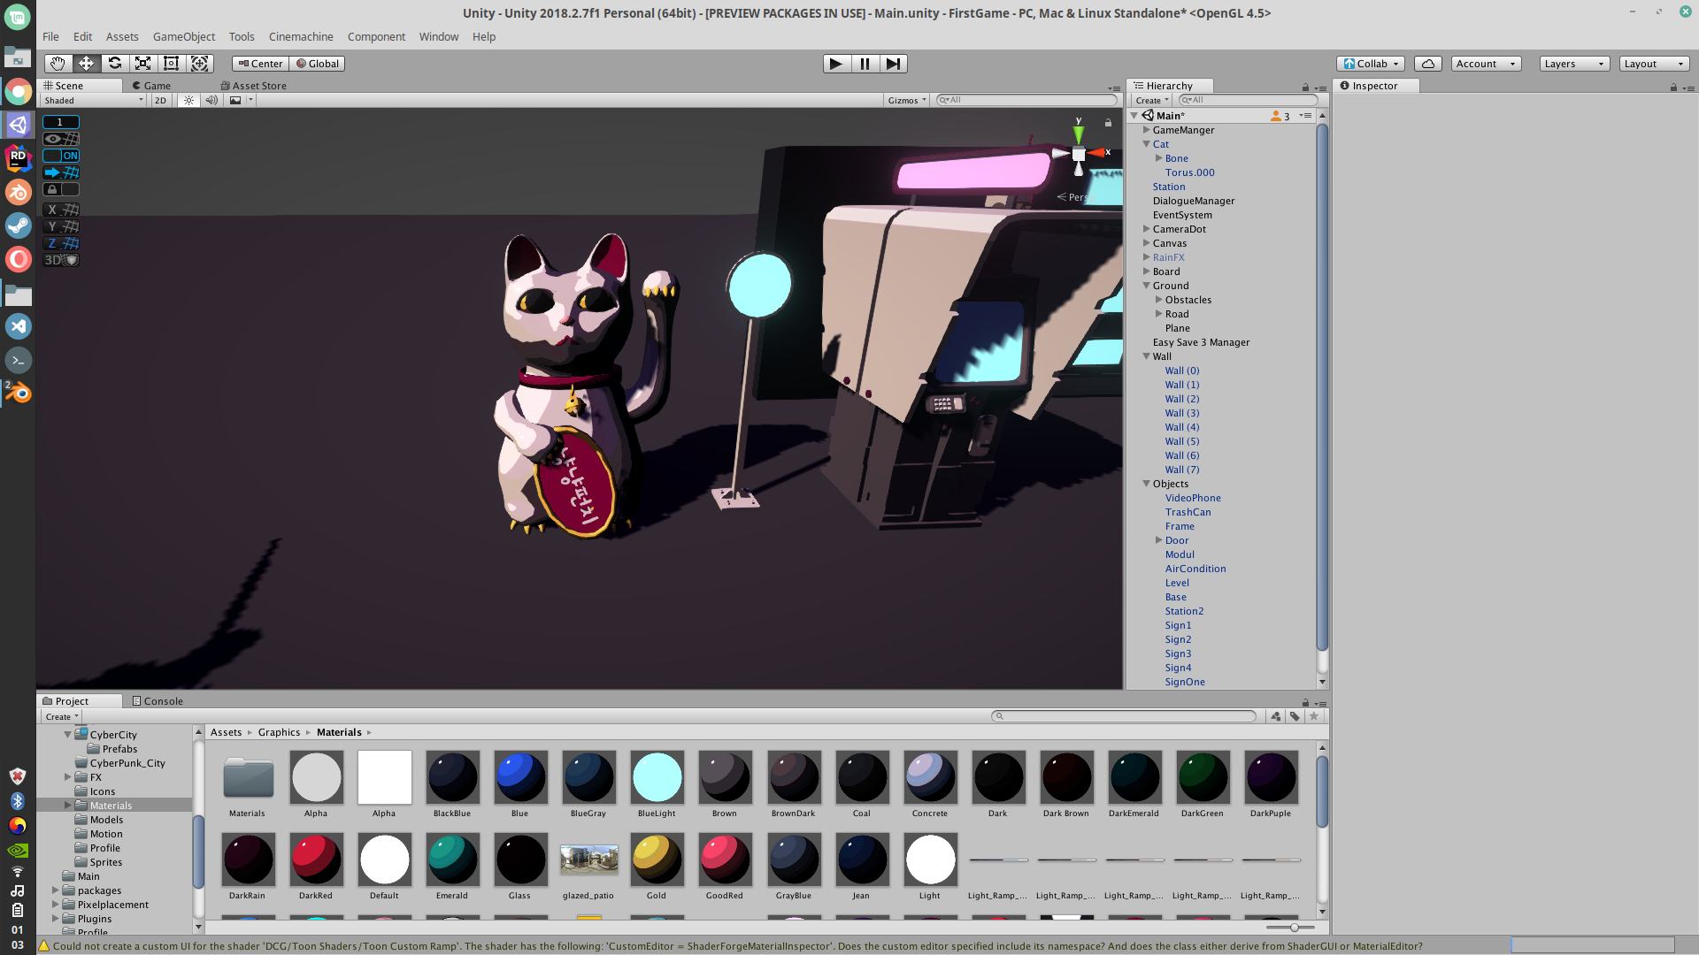Open the Cinemachine menu
The image size is (1699, 955).
click(x=301, y=36)
